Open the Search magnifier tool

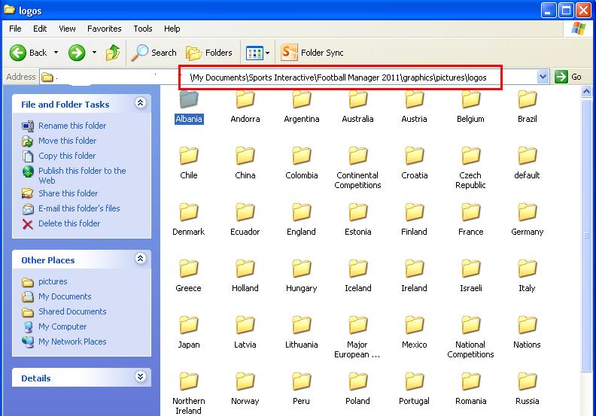154,53
